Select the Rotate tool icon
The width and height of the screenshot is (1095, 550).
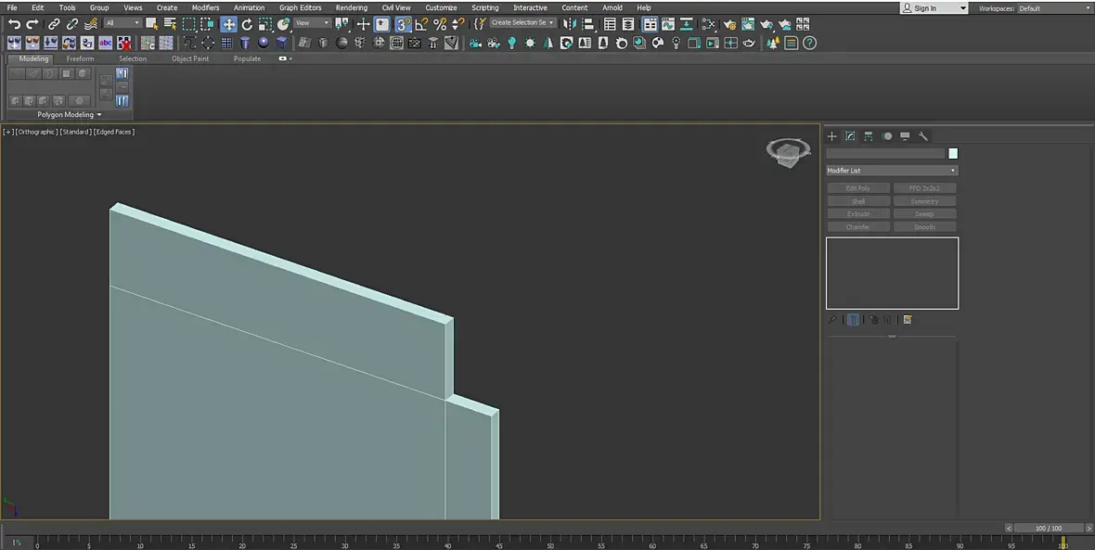(x=247, y=24)
